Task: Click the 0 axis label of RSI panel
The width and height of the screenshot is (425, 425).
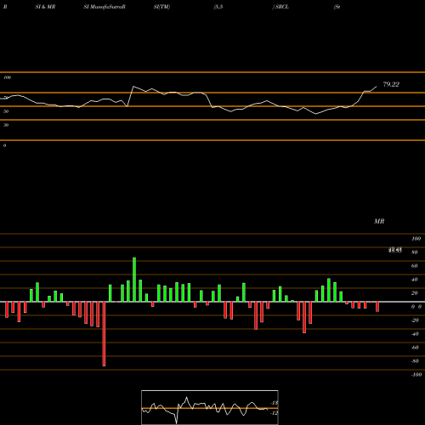Action: click(4, 145)
